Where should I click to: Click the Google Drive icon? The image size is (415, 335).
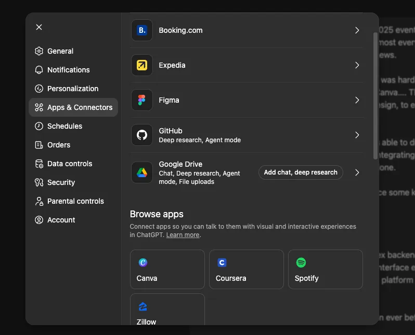tap(142, 172)
